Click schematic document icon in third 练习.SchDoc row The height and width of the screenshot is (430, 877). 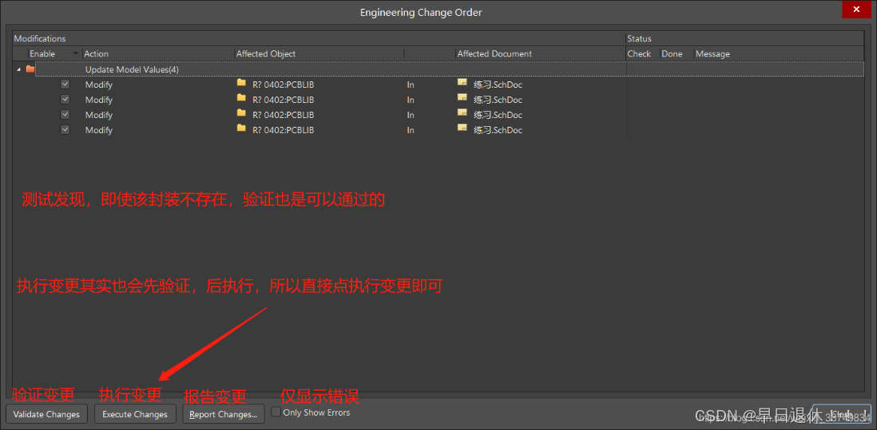pyautogui.click(x=462, y=112)
